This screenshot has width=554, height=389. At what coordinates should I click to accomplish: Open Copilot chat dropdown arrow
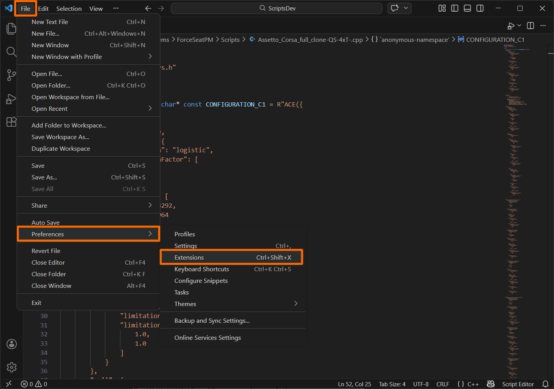pos(406,8)
